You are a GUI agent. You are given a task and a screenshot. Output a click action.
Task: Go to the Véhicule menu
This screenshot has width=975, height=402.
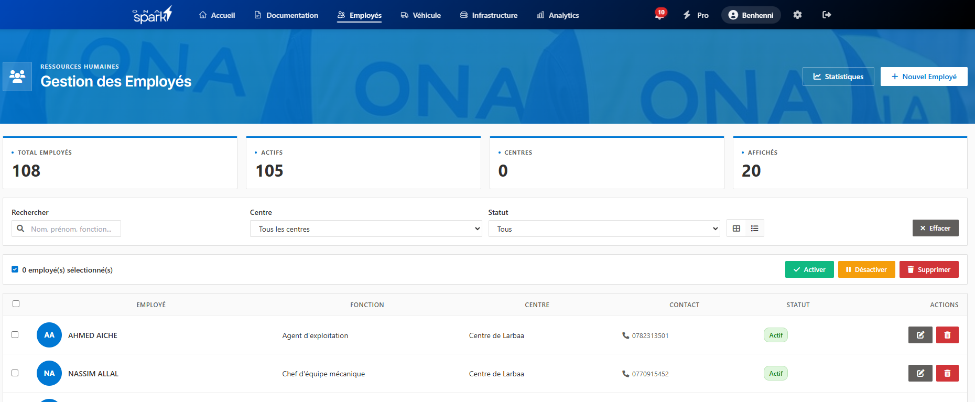coord(420,15)
